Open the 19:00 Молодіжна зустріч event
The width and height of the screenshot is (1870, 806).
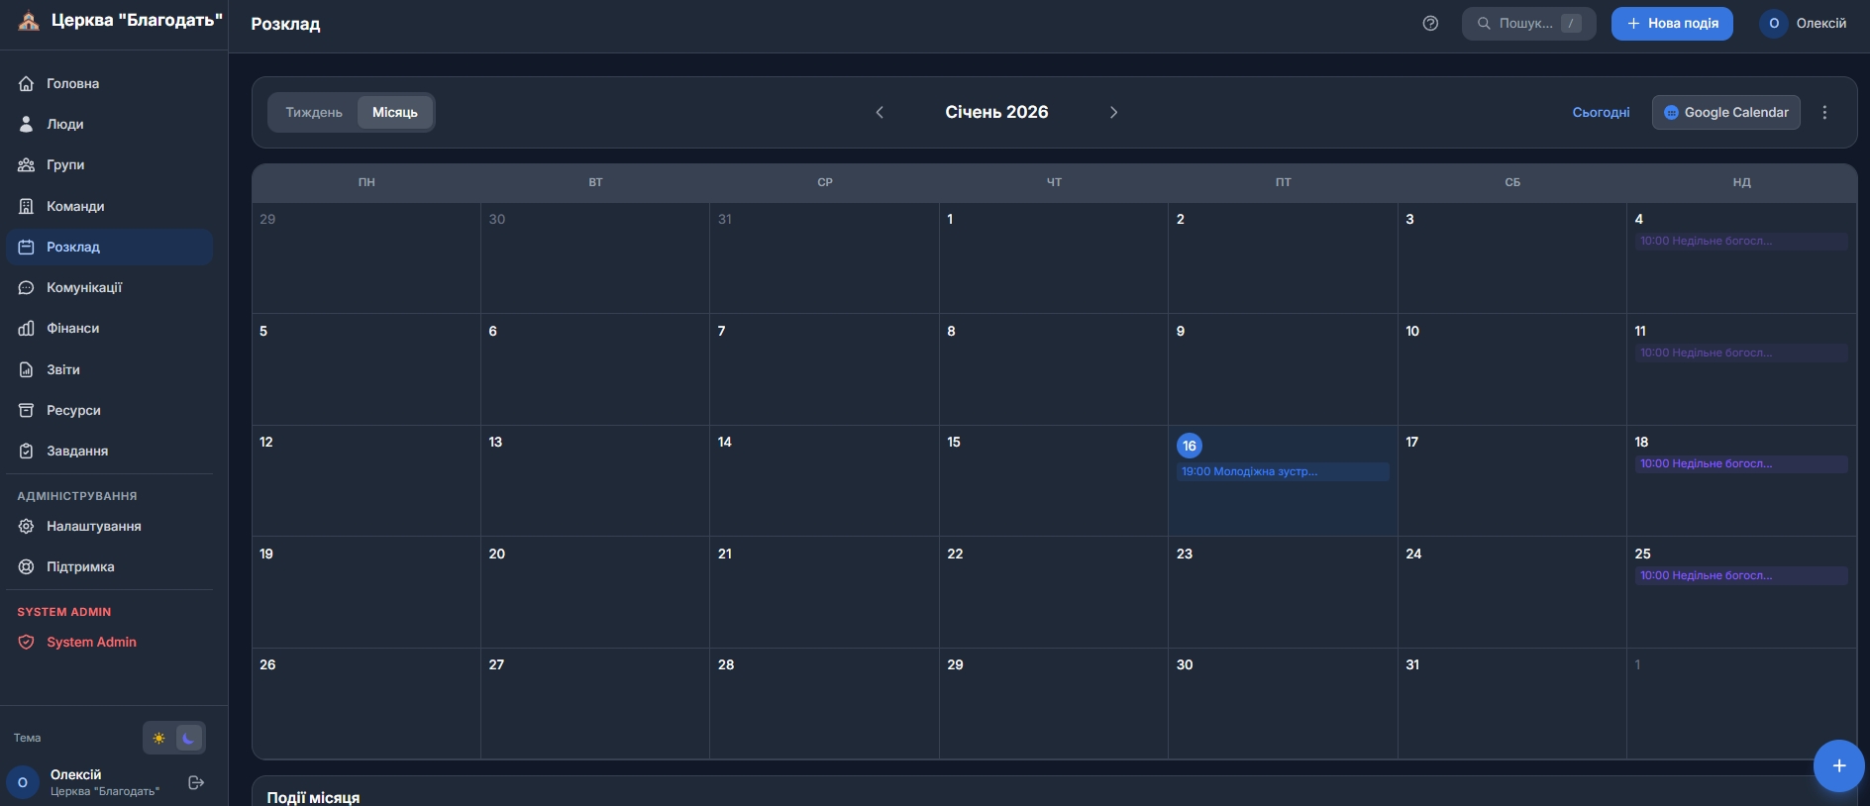pyautogui.click(x=1282, y=472)
